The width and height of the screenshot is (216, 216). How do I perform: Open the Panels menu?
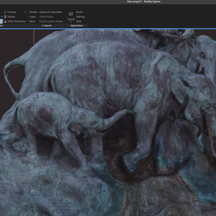coord(79,12)
